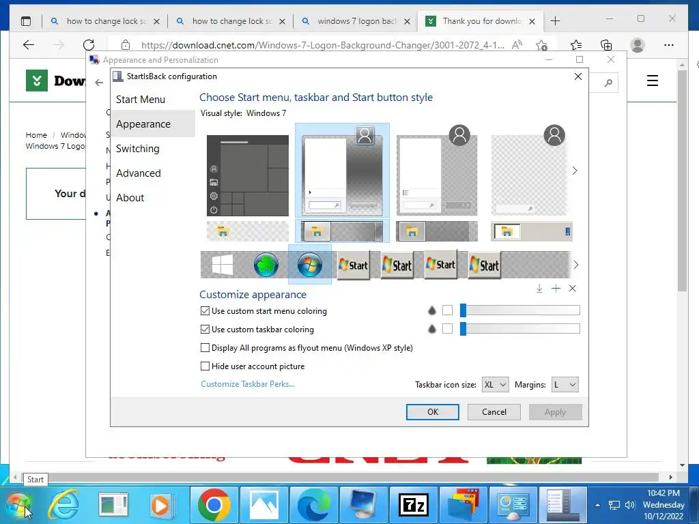Click the Edge profile avatar

pos(638,45)
